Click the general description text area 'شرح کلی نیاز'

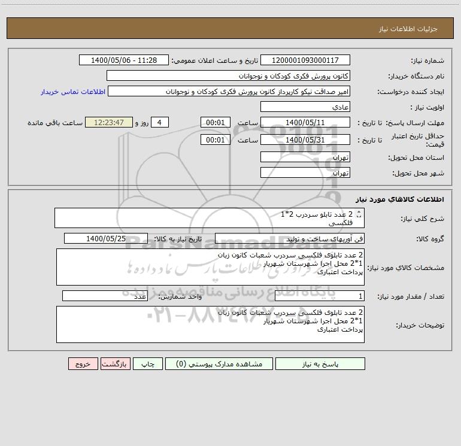tap(210, 218)
